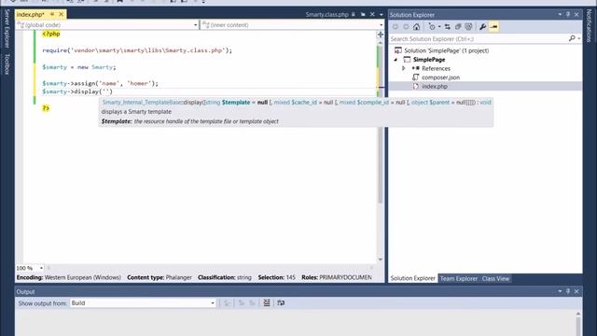This screenshot has width=597, height=336.
Task: Select composer.json file
Action: [440, 77]
